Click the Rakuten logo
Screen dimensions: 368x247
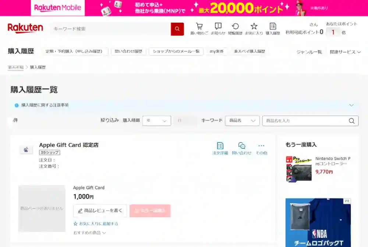[25, 28]
